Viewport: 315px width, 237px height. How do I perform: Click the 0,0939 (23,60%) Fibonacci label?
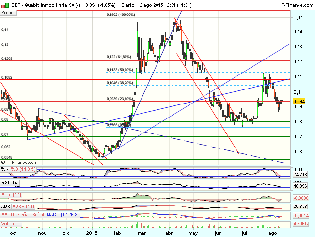[x=120, y=99]
